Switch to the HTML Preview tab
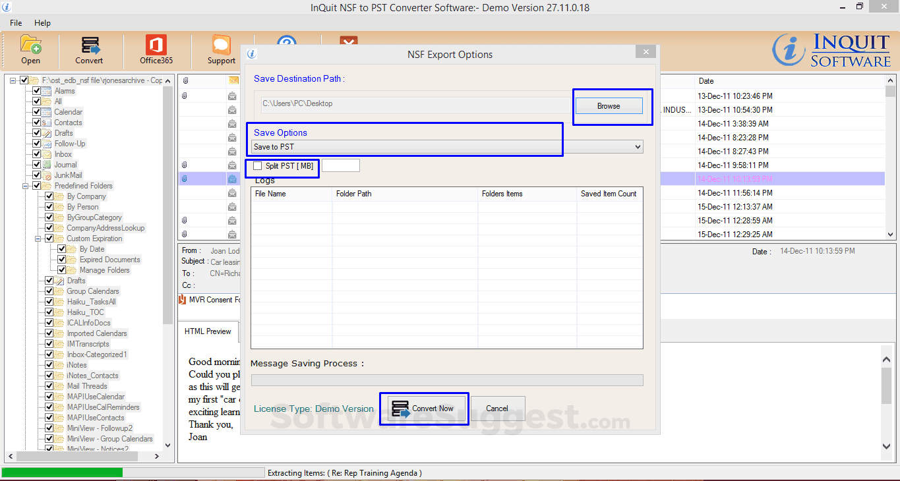The image size is (900, 481). pos(208,331)
